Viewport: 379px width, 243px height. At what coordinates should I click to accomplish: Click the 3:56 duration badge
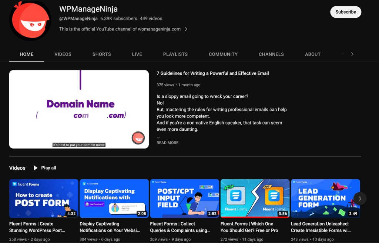coord(283,214)
